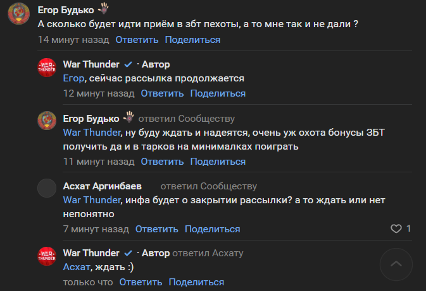Click the 'Асхат' mention in last reply

tap(77, 267)
